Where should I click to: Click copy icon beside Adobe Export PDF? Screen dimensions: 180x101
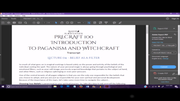click(175, 35)
